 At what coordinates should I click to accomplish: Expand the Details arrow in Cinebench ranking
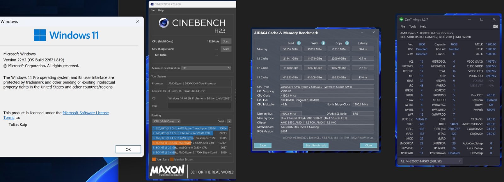(229, 121)
